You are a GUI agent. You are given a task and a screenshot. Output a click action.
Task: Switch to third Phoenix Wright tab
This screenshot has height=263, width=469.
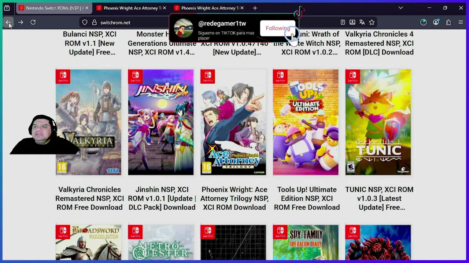pyautogui.click(x=209, y=8)
